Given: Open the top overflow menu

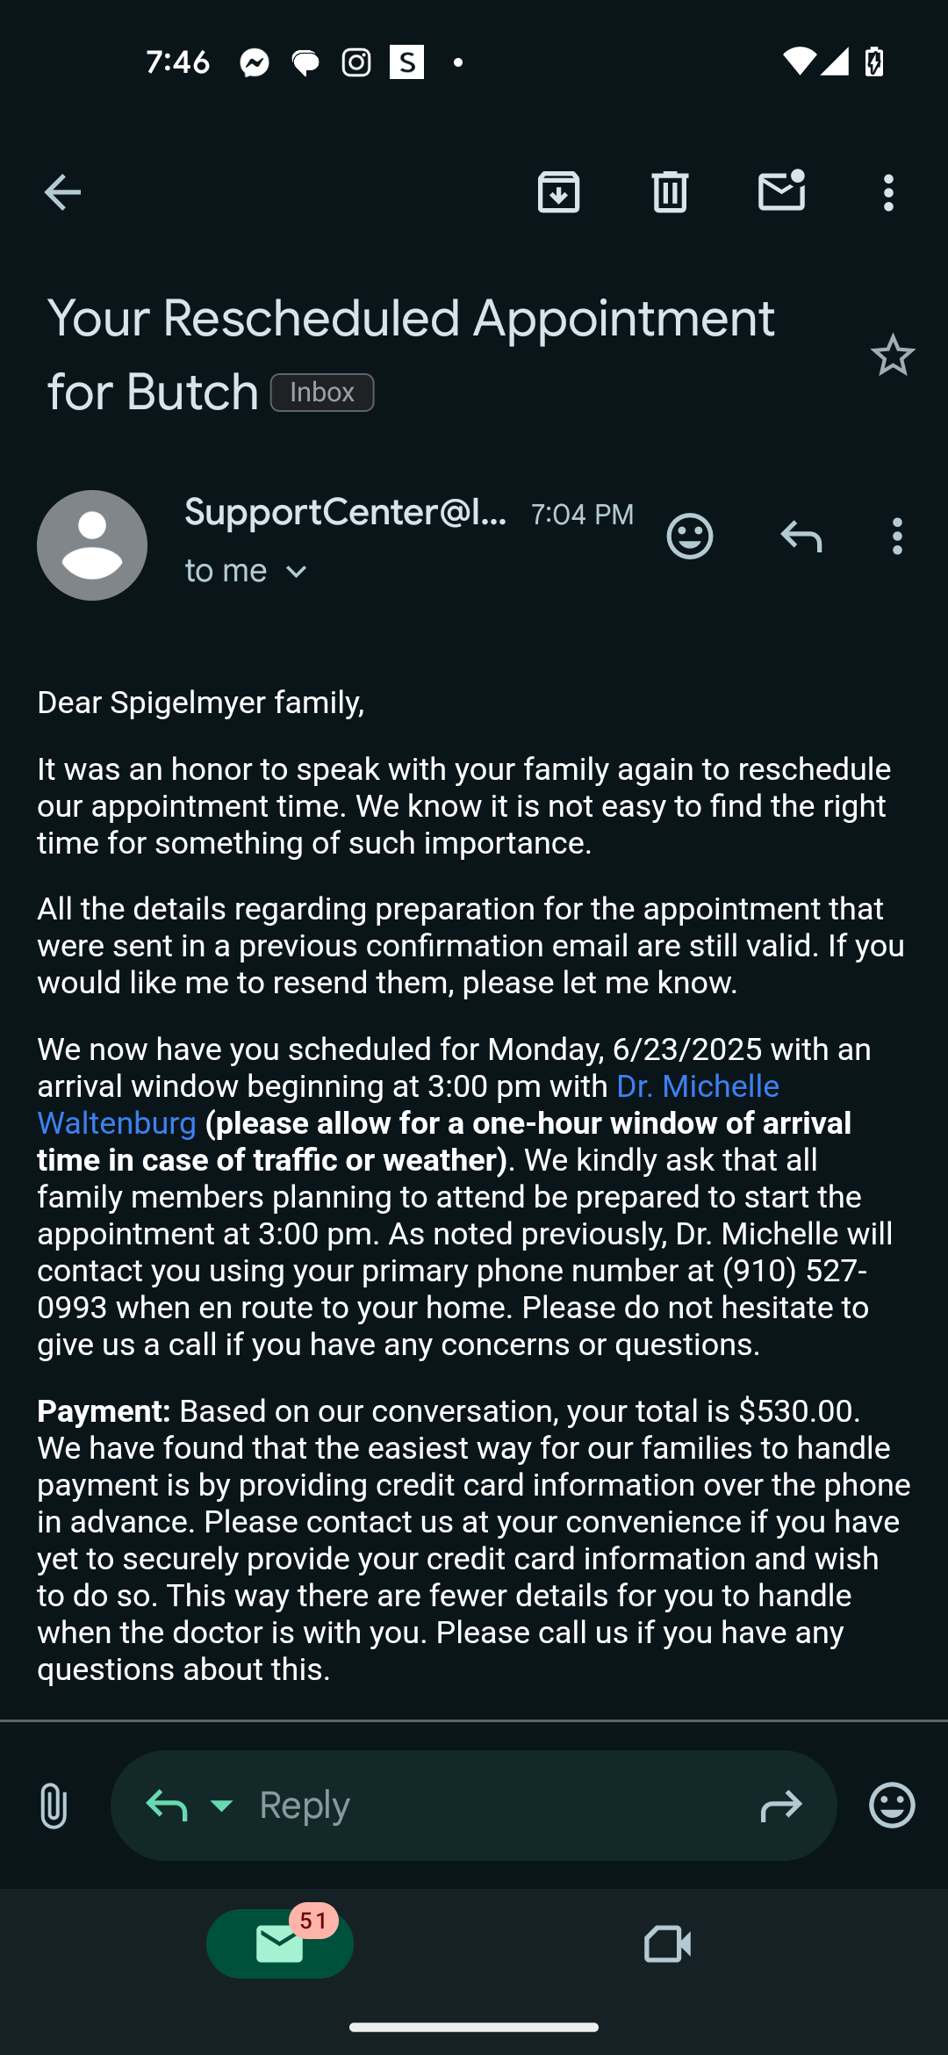Looking at the screenshot, I should pyautogui.click(x=888, y=192).
